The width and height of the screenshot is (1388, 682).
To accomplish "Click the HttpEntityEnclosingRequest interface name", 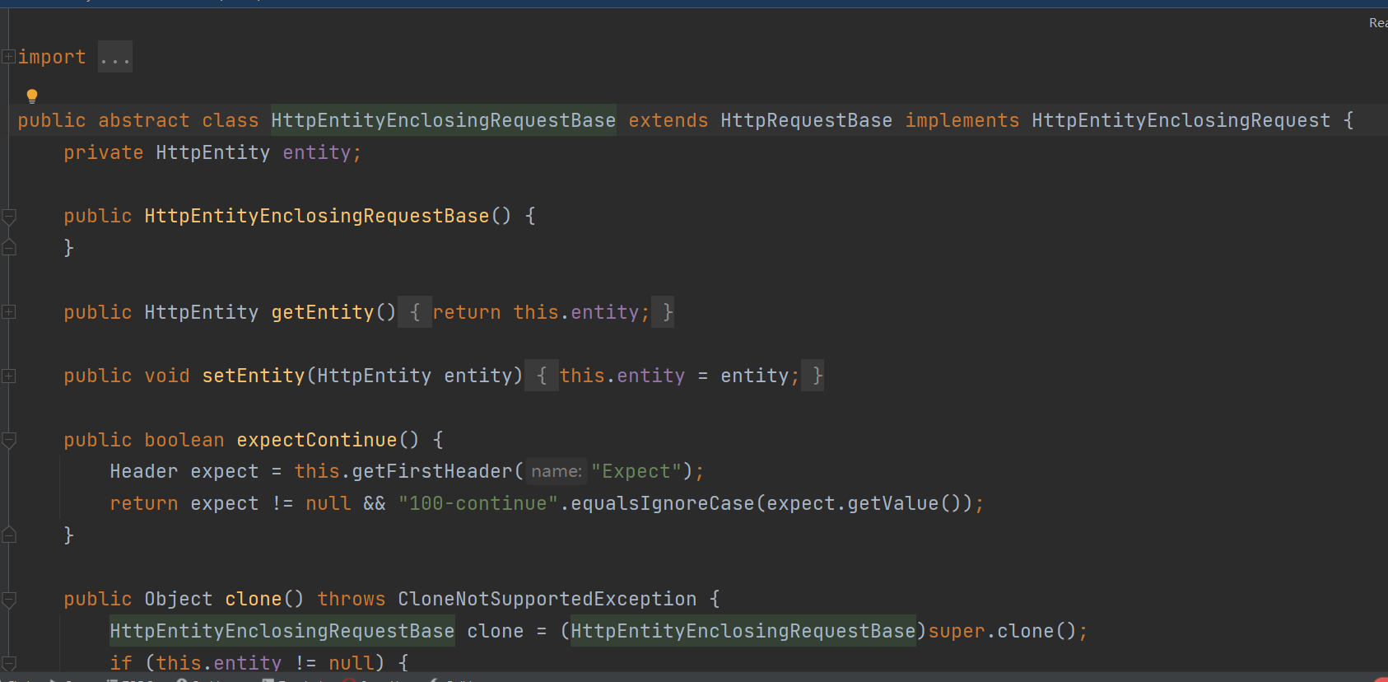I will click(1181, 121).
